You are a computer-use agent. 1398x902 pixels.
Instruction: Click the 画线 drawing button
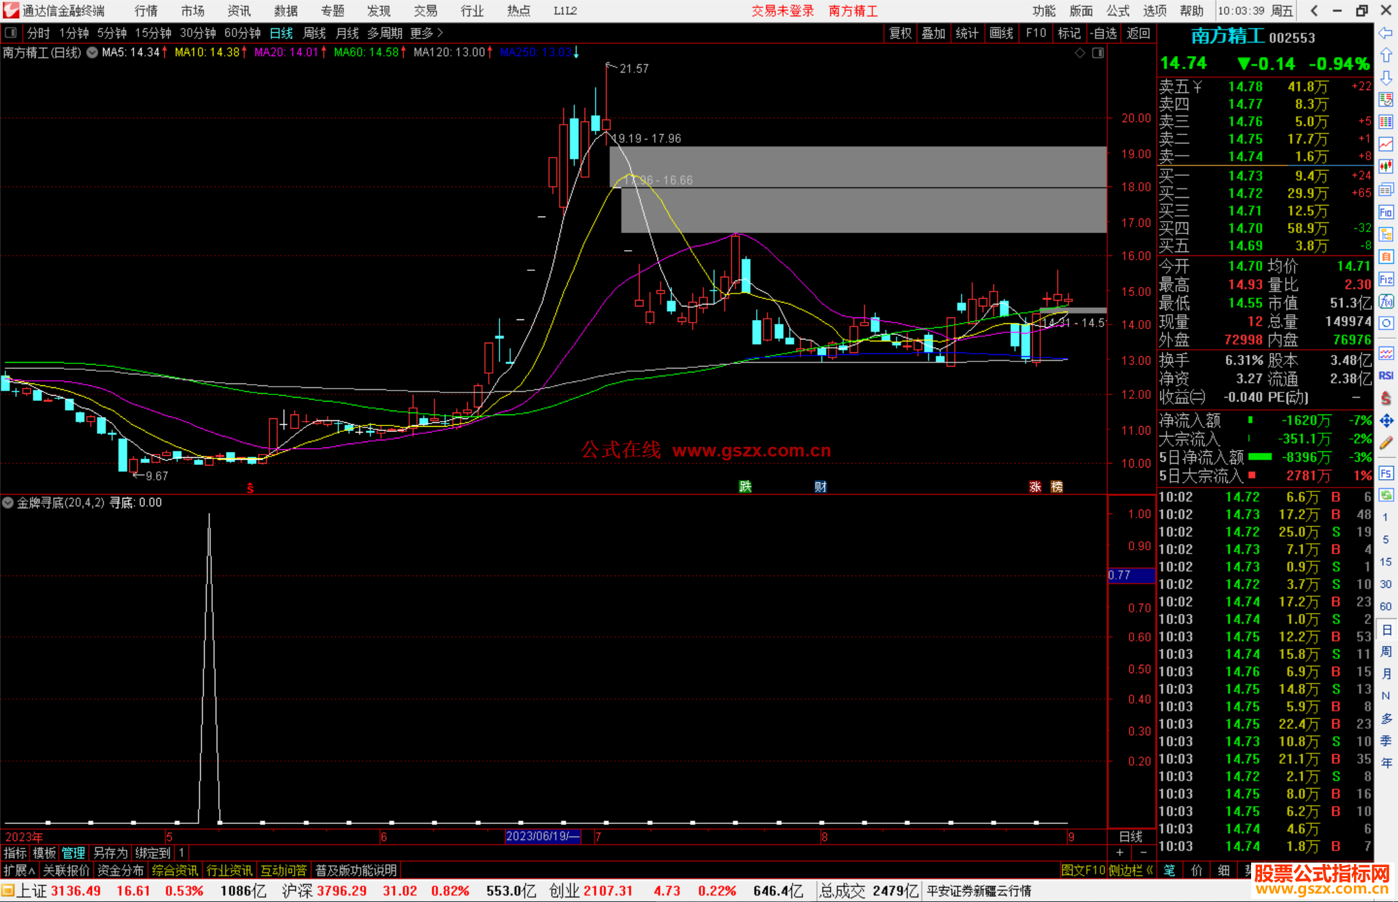1001,33
